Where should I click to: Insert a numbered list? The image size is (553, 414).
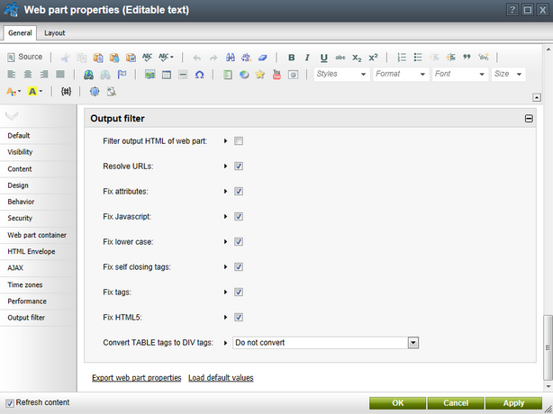click(402, 57)
